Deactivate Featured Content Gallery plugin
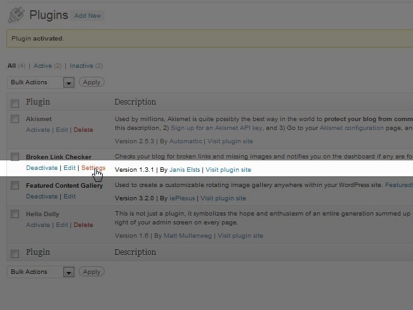The image size is (413, 310). (x=42, y=197)
